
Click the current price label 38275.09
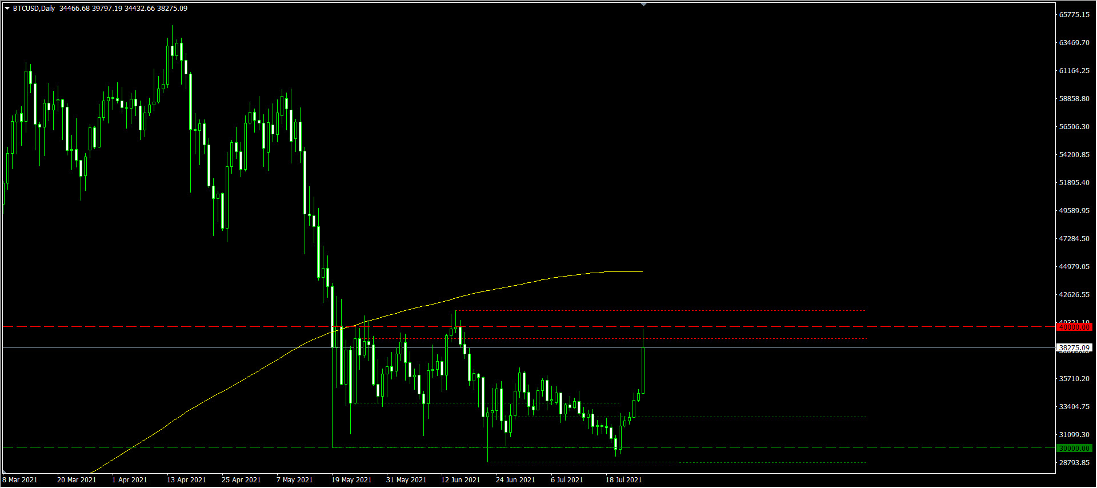point(1074,347)
